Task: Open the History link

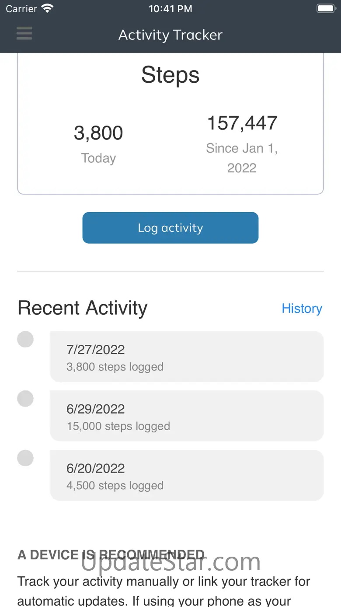Action: click(x=302, y=309)
